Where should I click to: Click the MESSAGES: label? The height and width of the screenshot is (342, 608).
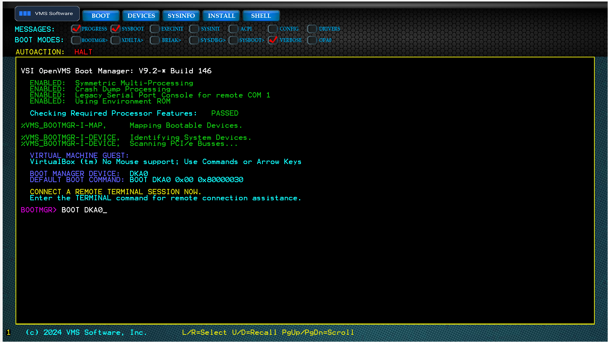34,29
